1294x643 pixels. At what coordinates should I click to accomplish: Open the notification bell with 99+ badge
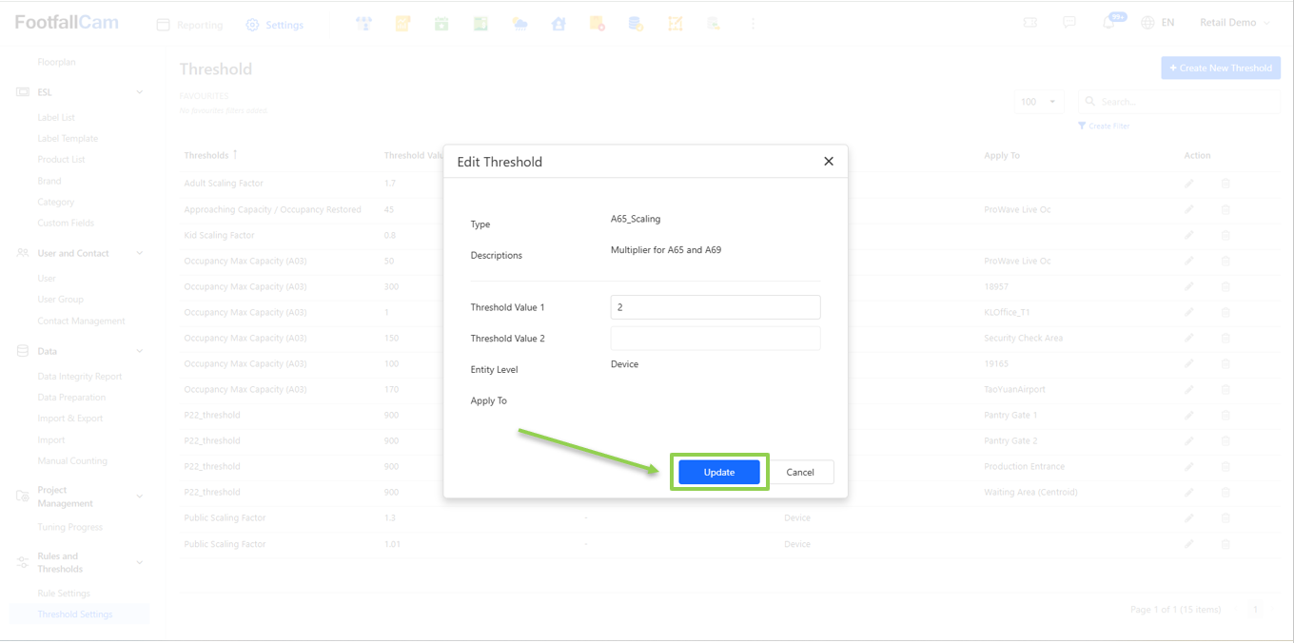1109,22
